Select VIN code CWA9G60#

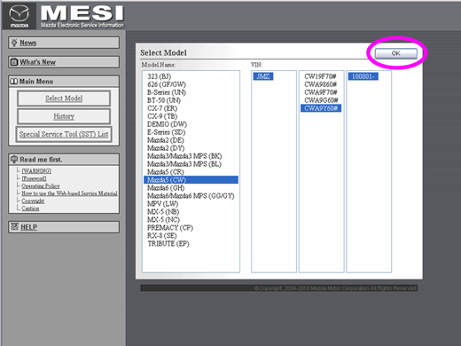tap(321, 100)
